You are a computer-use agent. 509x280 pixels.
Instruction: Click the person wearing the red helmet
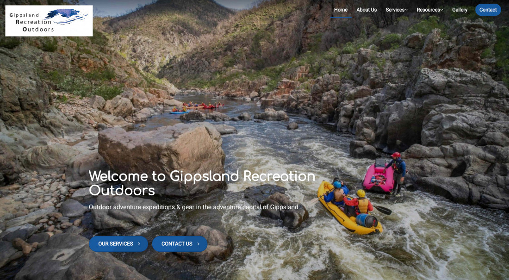point(397,173)
